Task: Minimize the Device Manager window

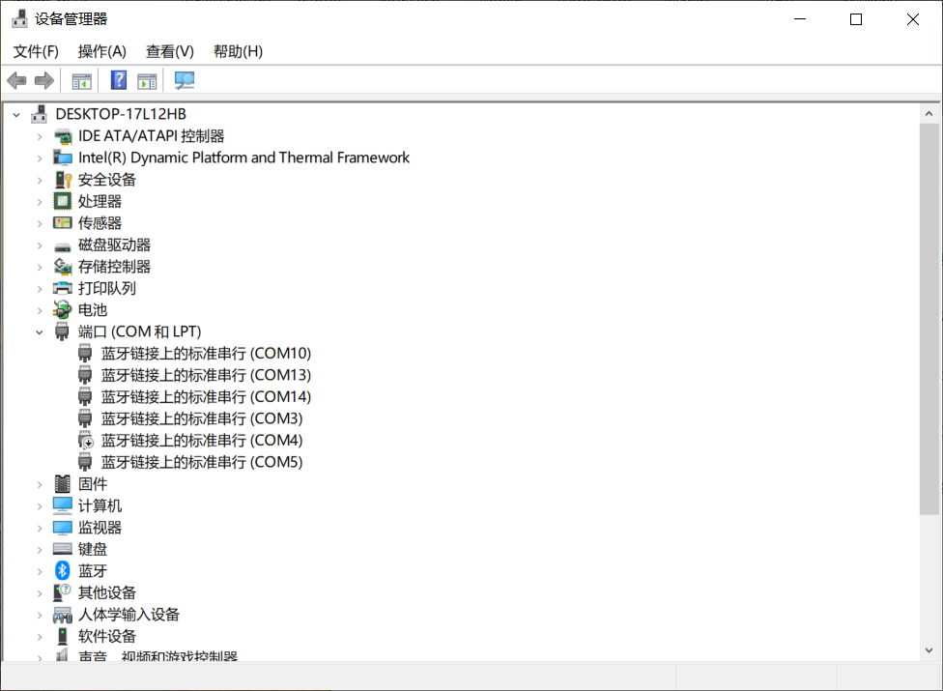Action: pyautogui.click(x=800, y=19)
